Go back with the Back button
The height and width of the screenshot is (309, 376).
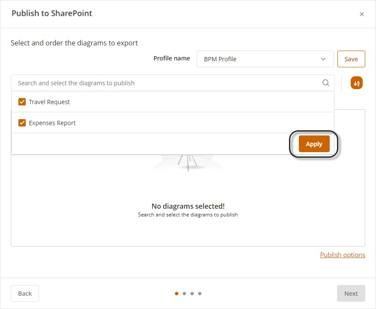(x=25, y=294)
